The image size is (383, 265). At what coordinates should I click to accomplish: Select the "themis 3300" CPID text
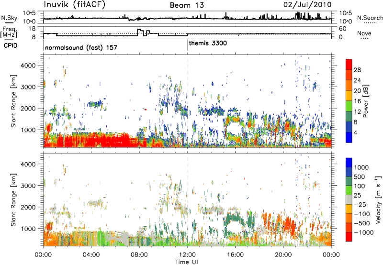[208, 44]
